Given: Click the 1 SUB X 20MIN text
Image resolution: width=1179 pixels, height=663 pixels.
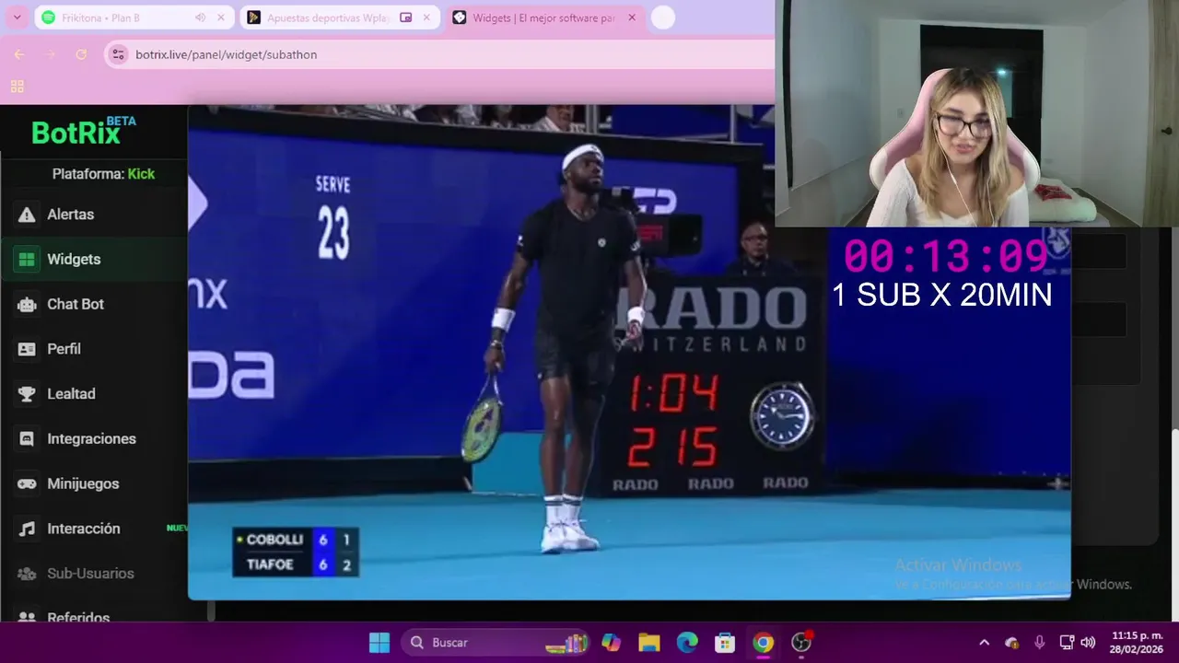Looking at the screenshot, I should tap(941, 295).
